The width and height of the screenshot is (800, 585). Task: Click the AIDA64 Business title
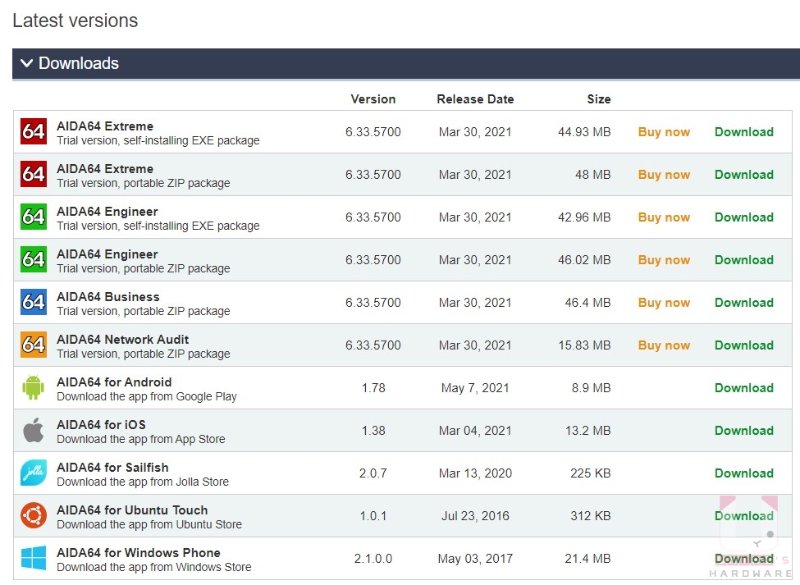(108, 297)
